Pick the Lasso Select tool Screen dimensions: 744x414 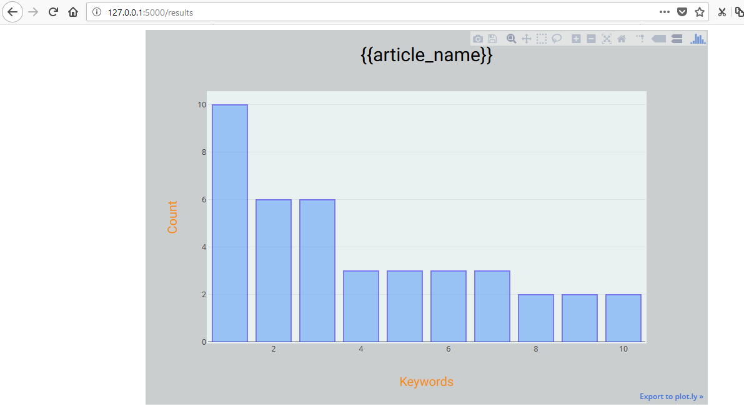point(557,39)
